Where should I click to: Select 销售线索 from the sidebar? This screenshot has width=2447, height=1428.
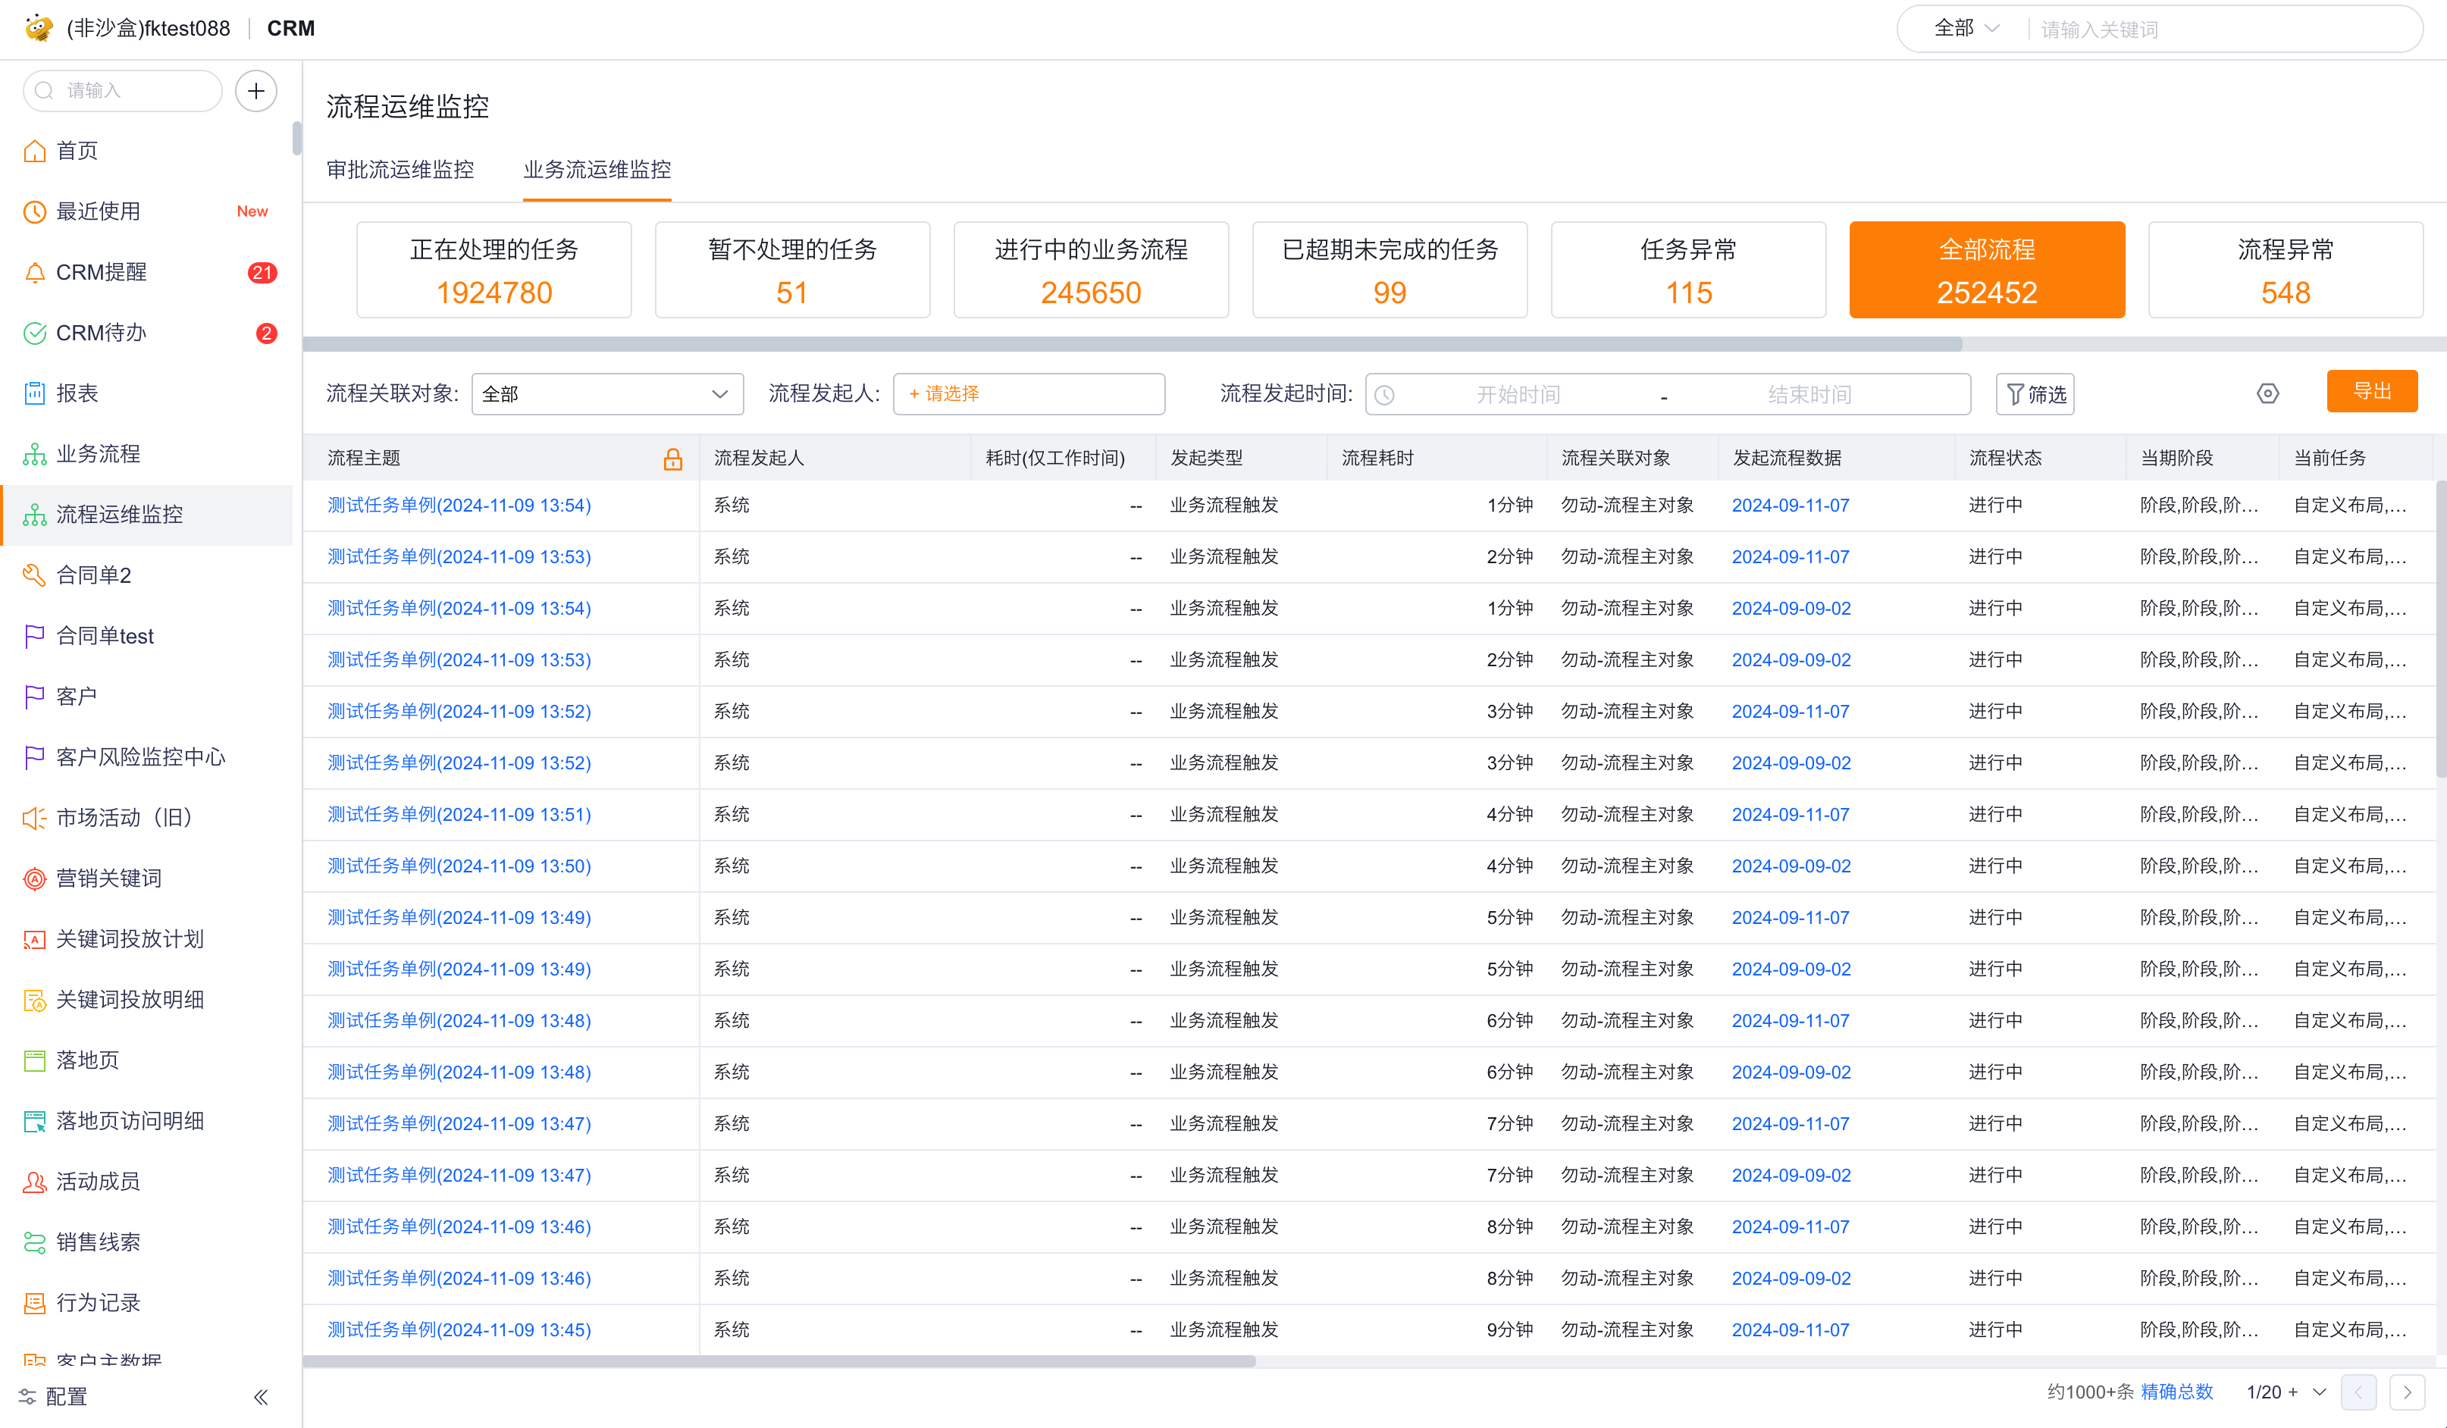pos(98,1242)
